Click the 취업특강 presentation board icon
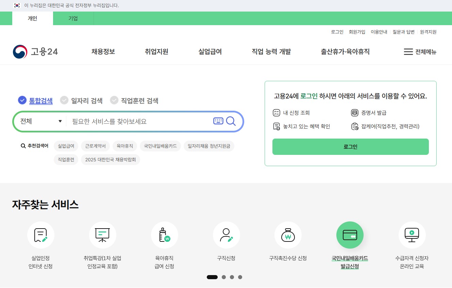The width and height of the screenshot is (452, 288). [x=103, y=235]
